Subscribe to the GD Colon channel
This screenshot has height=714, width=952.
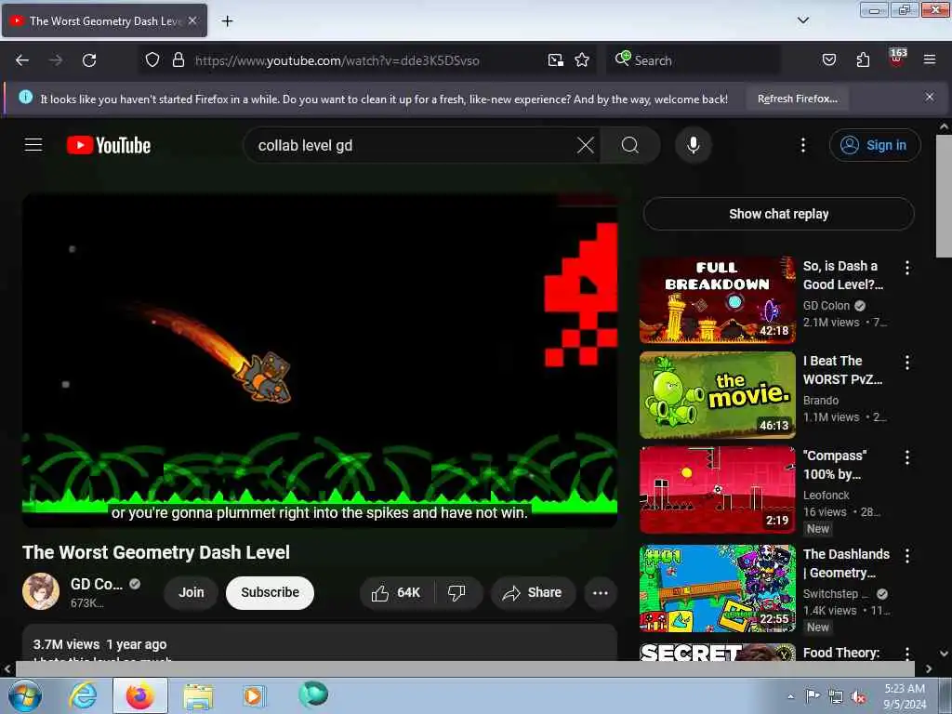270,592
